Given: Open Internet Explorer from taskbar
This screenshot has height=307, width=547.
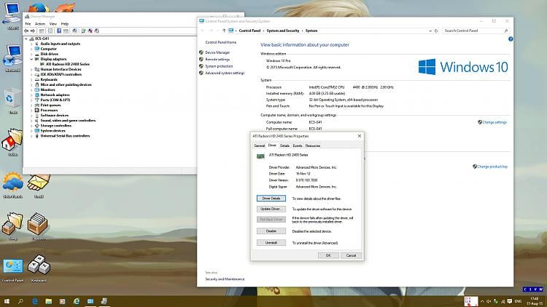Looking at the screenshot, I should 77,301.
